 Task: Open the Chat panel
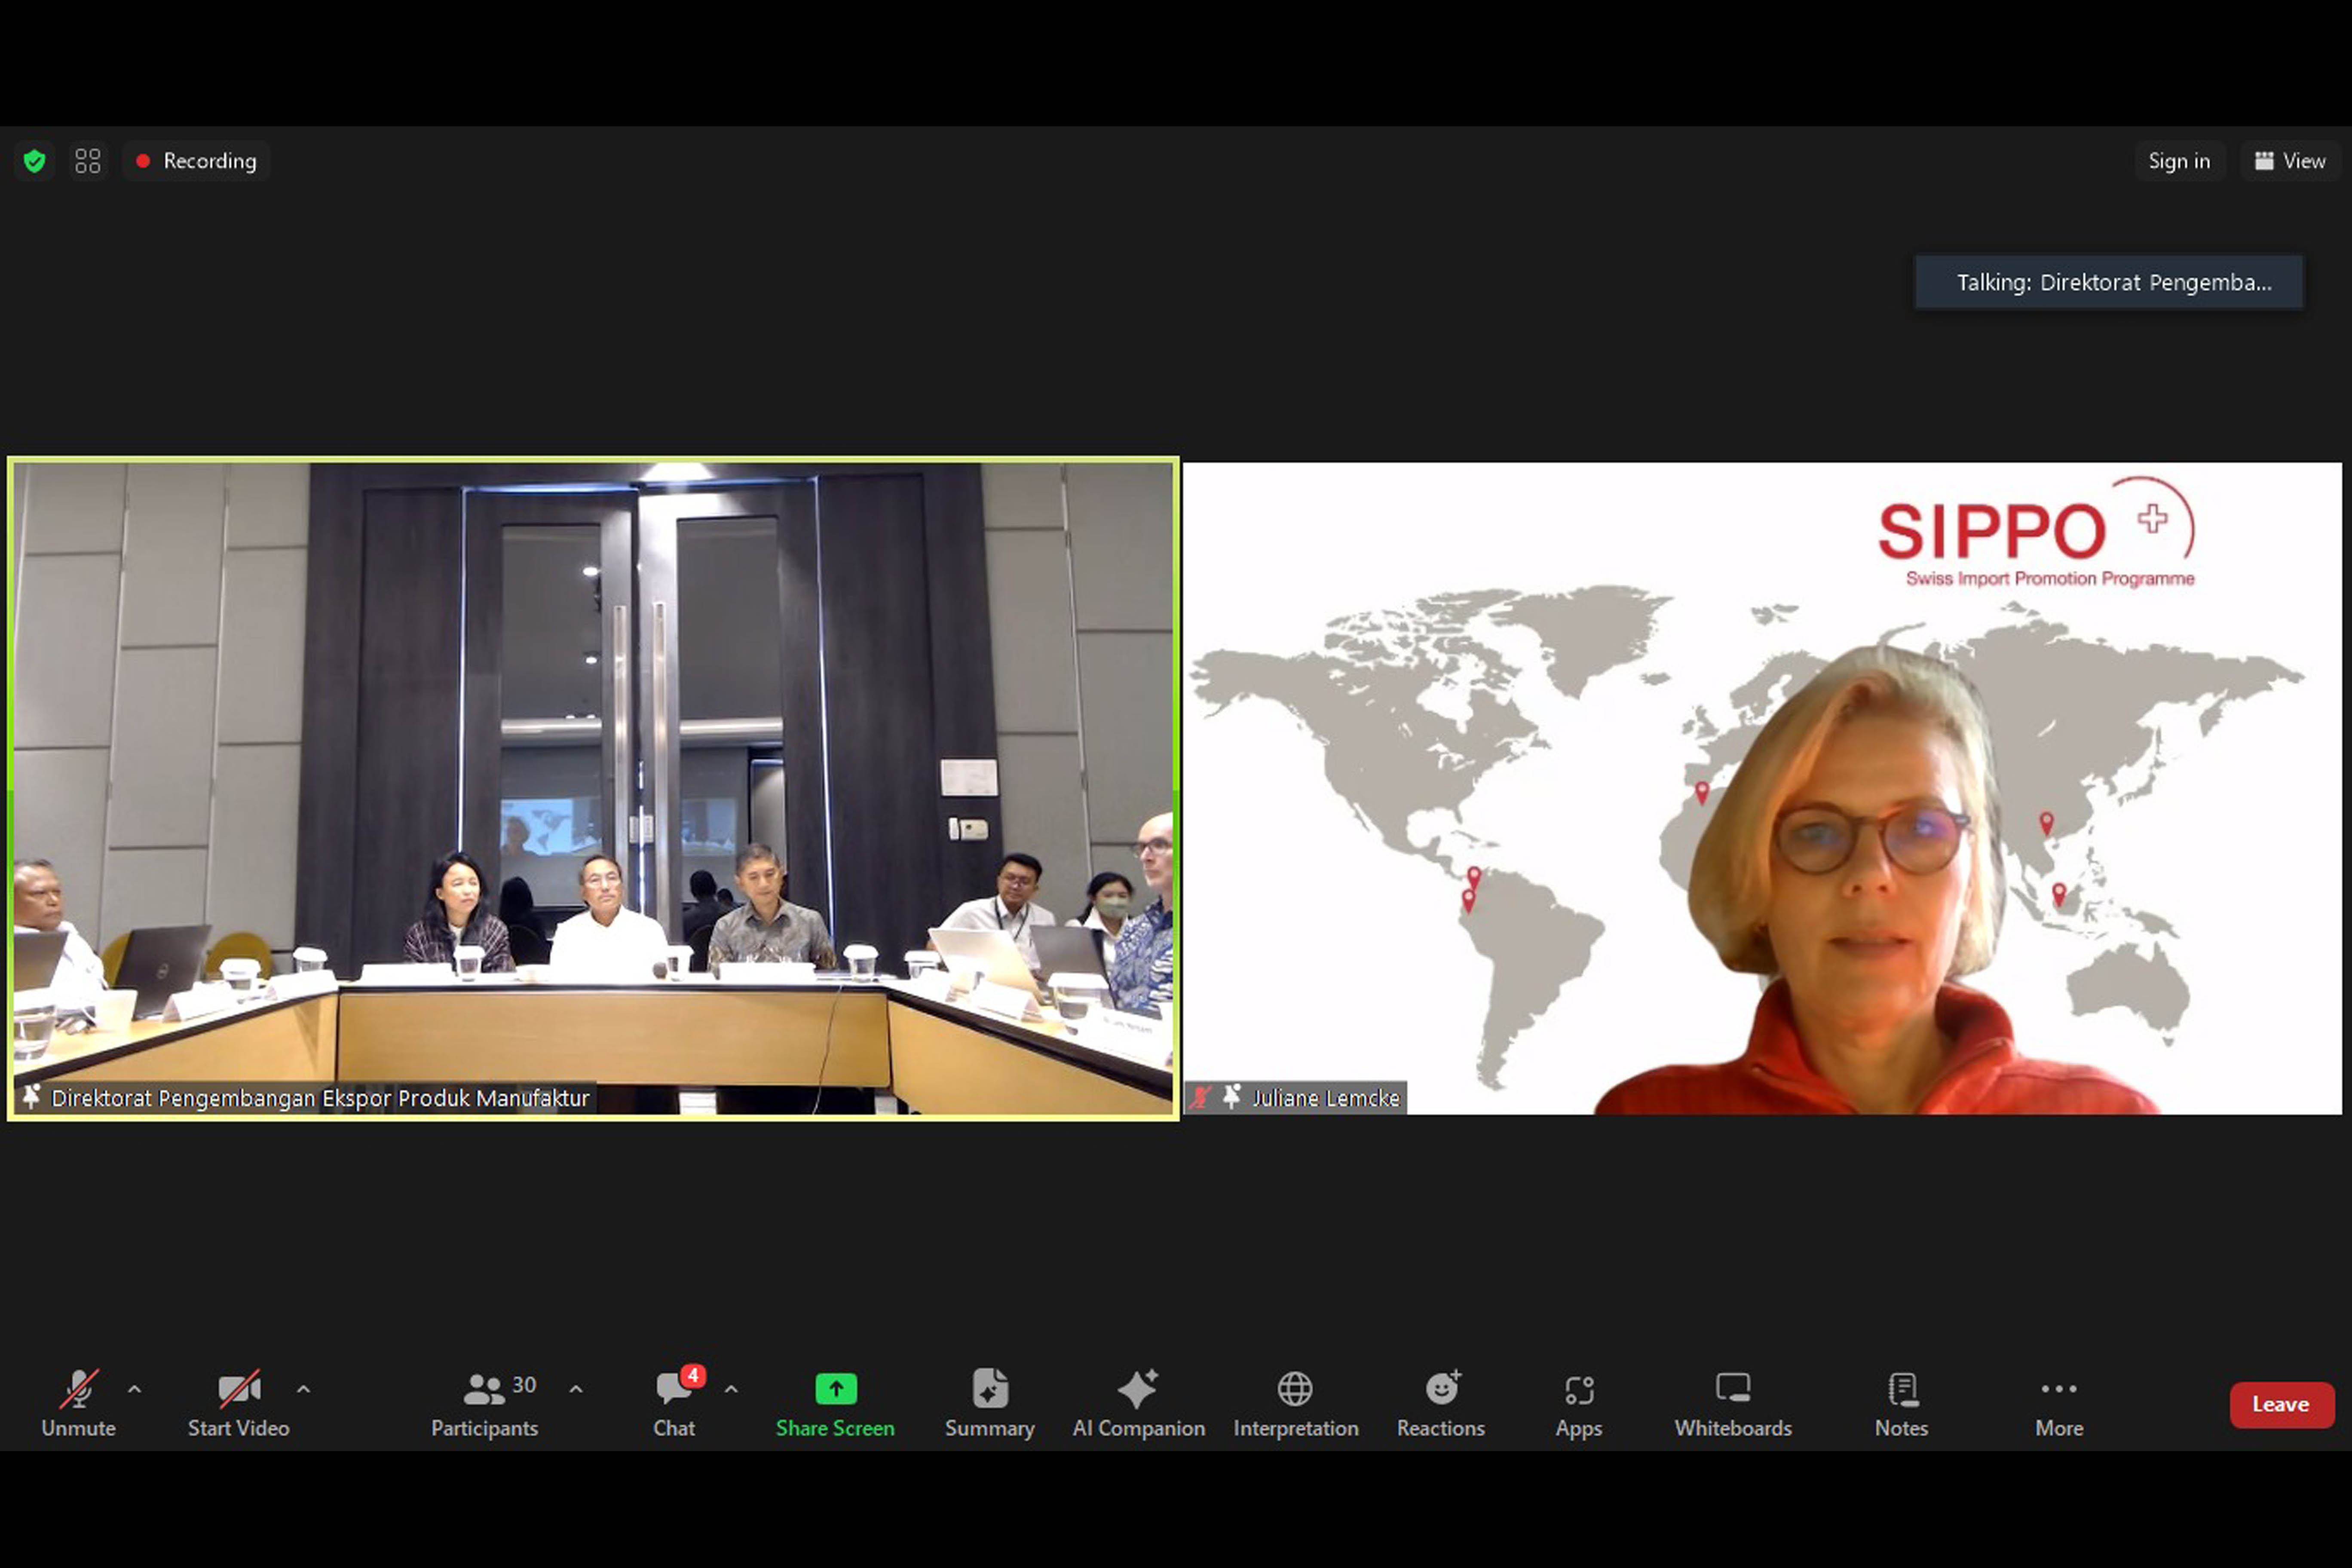pos(675,1404)
